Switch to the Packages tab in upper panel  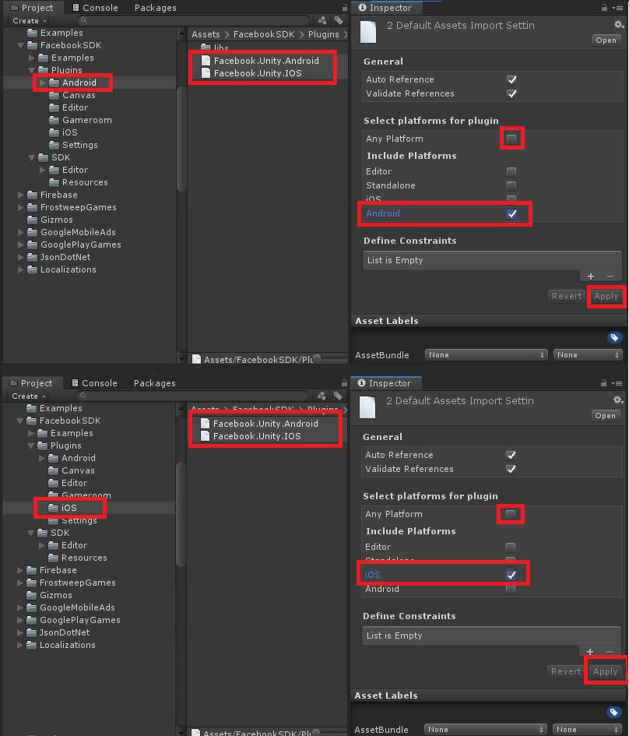coord(155,8)
